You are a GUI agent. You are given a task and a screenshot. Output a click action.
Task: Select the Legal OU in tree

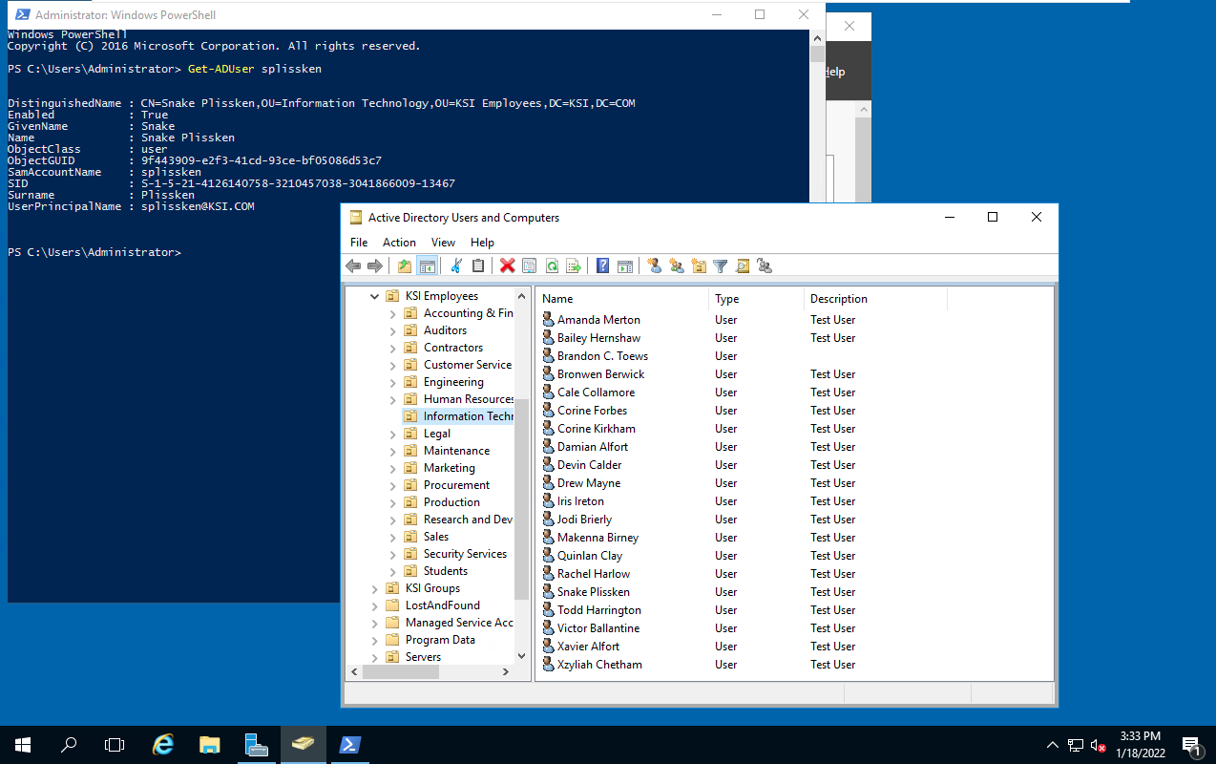[437, 434]
